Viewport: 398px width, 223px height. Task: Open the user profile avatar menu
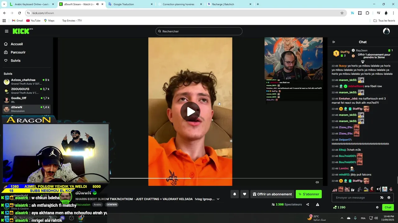pyautogui.click(x=386, y=31)
